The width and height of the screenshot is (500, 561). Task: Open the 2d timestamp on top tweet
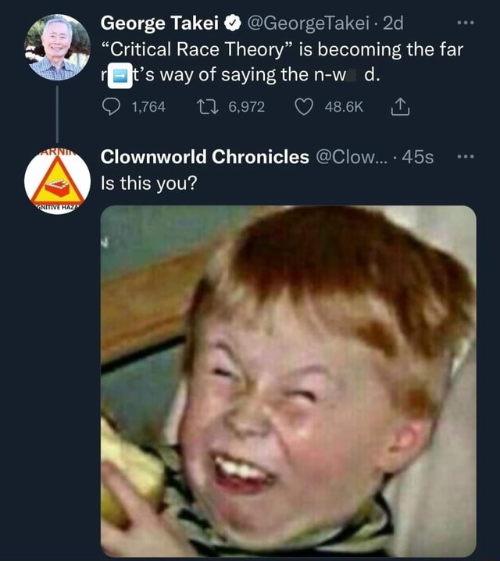(x=393, y=23)
